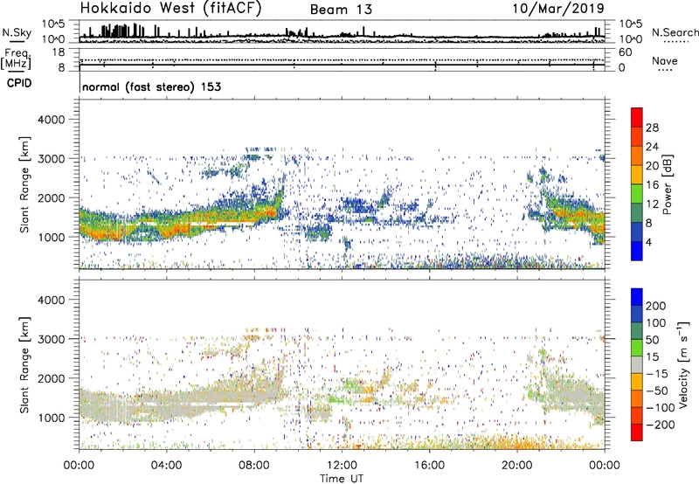Click the 'Power [dB]' colorbar title

[x=667, y=184]
